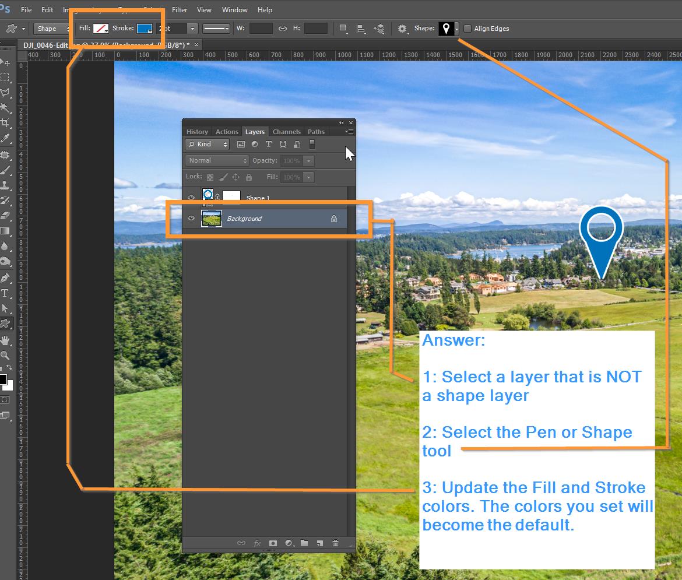Click the Add layer mask button
The width and height of the screenshot is (682, 580).
point(273,543)
